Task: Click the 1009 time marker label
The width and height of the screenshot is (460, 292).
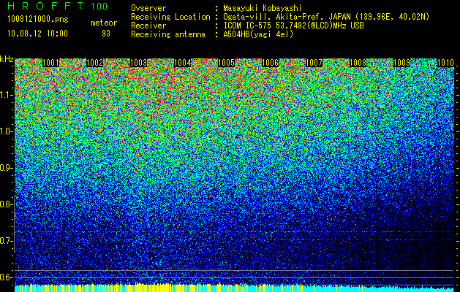Action: 402,63
